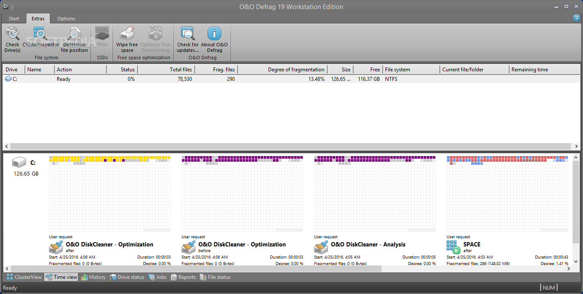Click Remaining time column header
583x294 pixels.
click(544, 69)
